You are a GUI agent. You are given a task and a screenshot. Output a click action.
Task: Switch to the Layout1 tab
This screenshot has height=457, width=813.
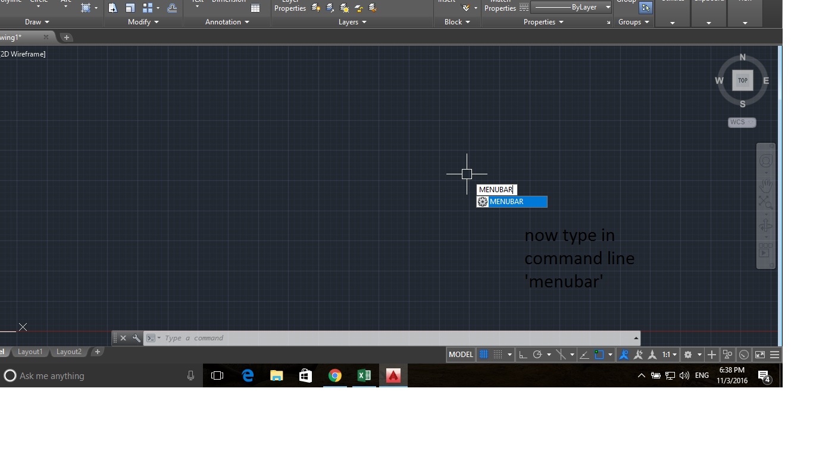[30, 352]
